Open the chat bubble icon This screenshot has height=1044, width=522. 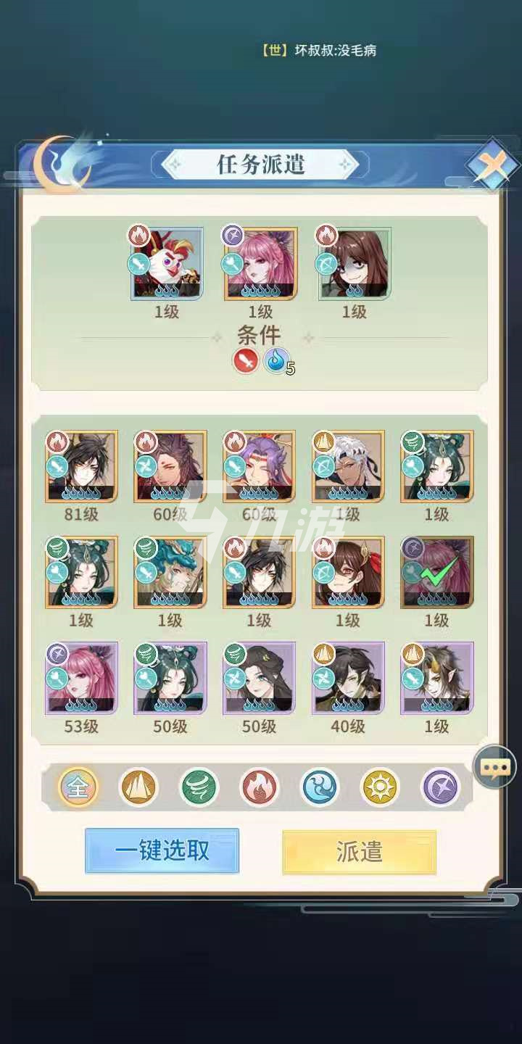[x=494, y=767]
